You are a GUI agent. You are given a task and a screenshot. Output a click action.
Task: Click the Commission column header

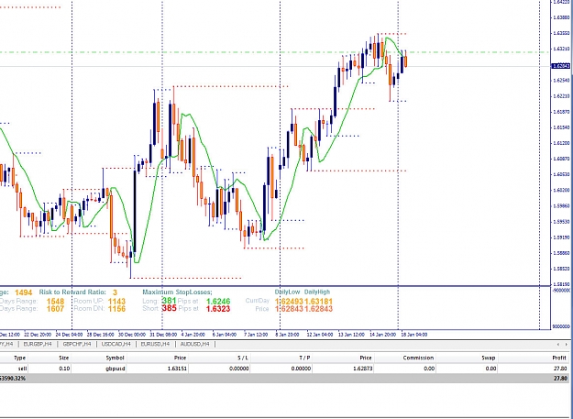[418, 358]
